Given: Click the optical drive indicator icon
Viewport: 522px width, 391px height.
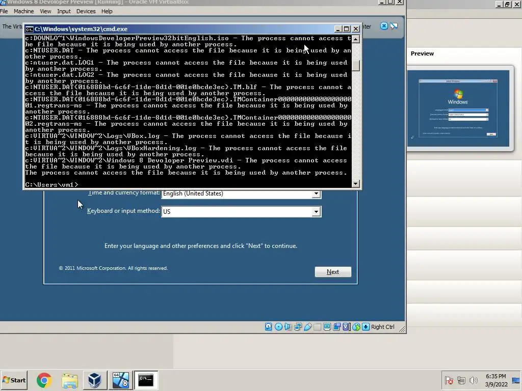Looking at the screenshot, I should tap(278, 327).
